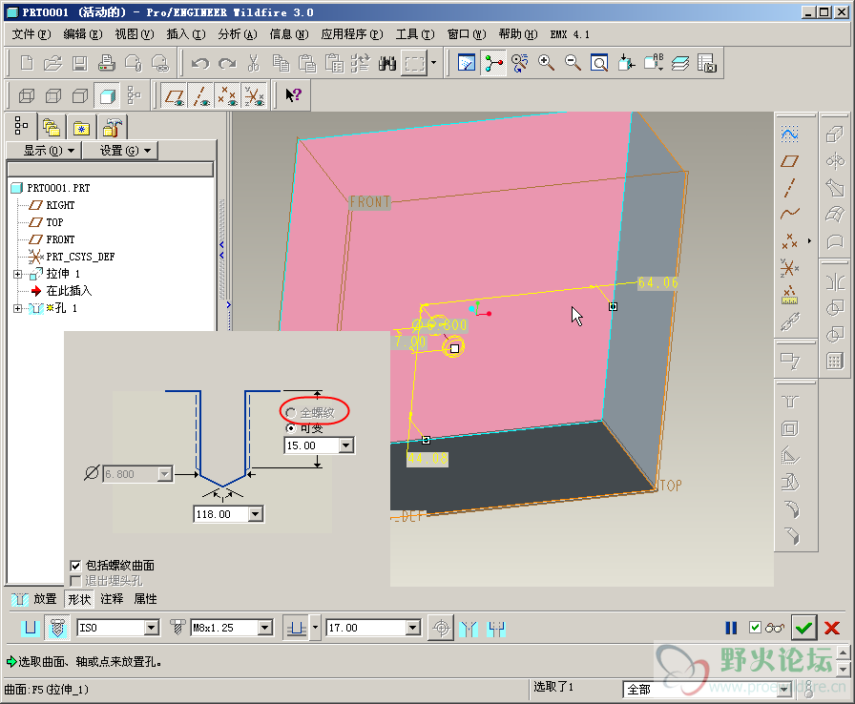Screen dimensions: 855x704
Task: Open the 17.00 depth value dropdown
Action: click(x=413, y=629)
